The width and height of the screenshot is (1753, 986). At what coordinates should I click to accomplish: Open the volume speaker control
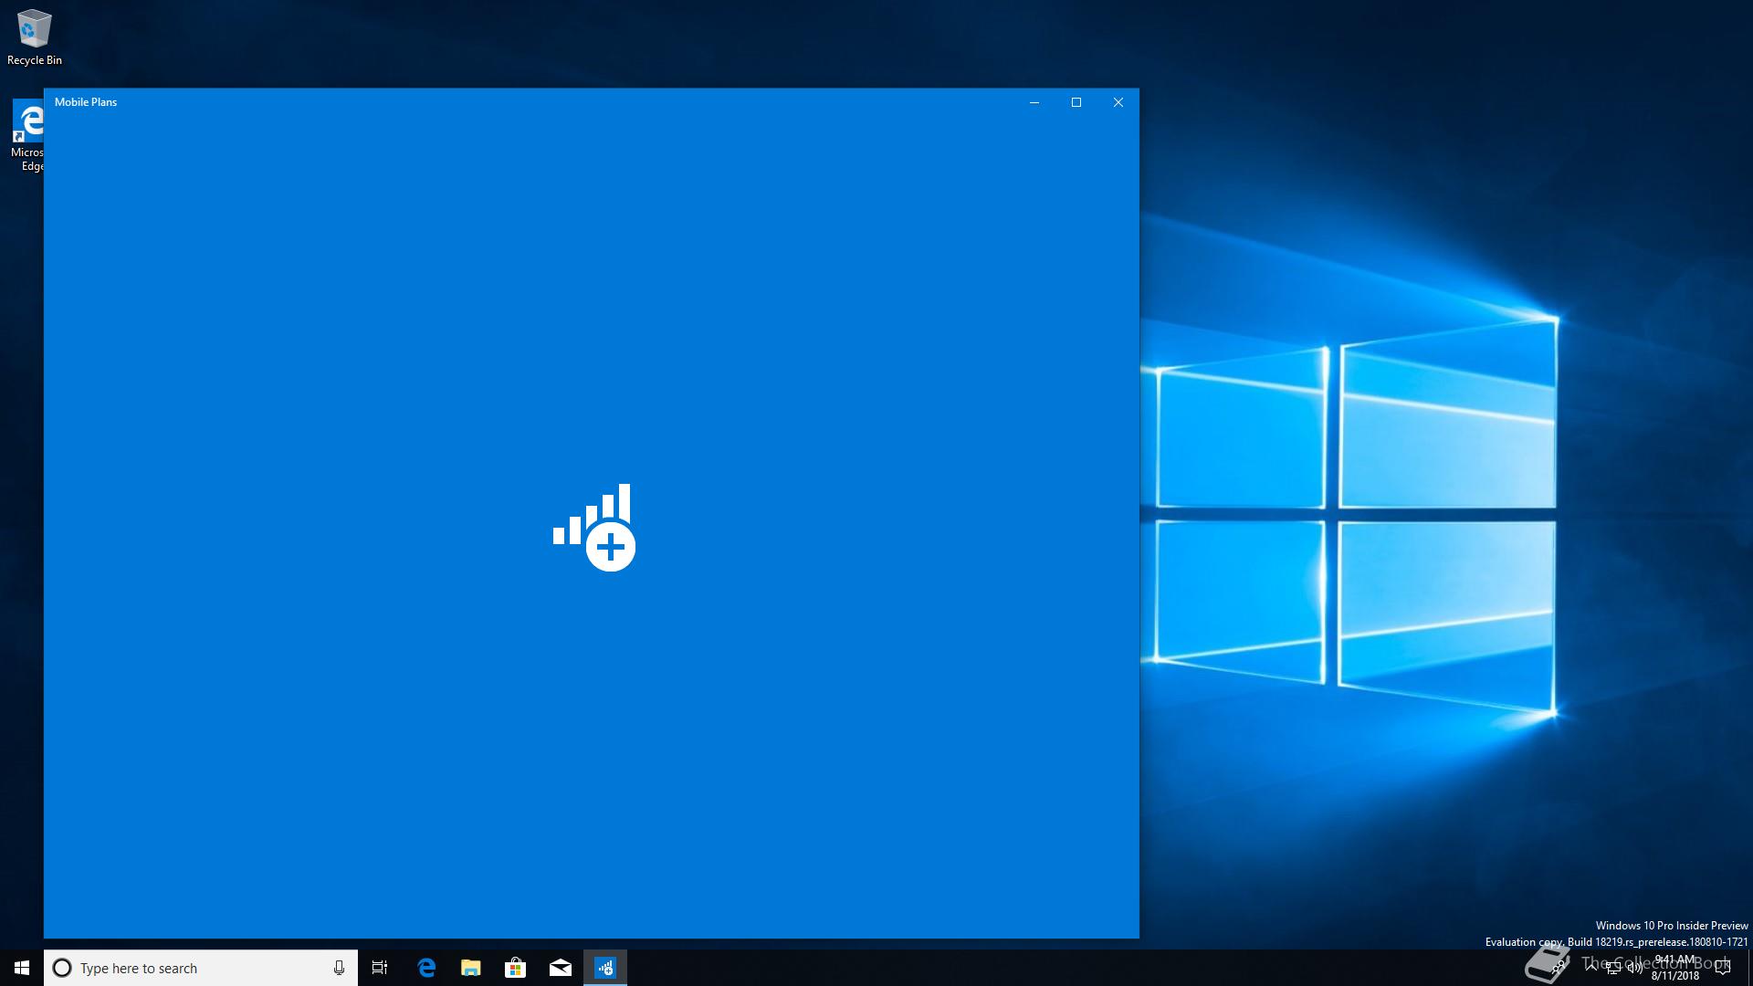click(x=1635, y=968)
